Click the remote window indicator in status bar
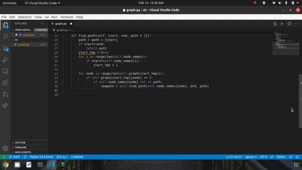The height and width of the screenshot is (170, 302). point(3,157)
